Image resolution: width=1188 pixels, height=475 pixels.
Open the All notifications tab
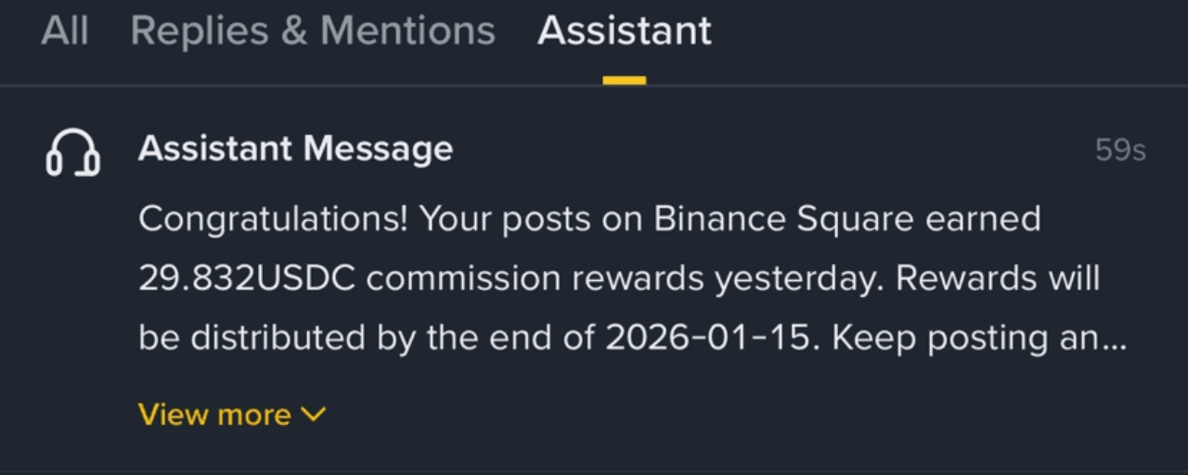point(65,32)
